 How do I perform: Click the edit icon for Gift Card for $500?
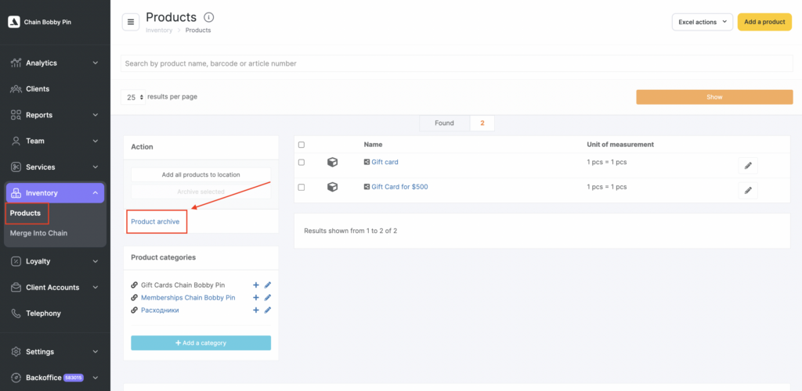coord(747,190)
